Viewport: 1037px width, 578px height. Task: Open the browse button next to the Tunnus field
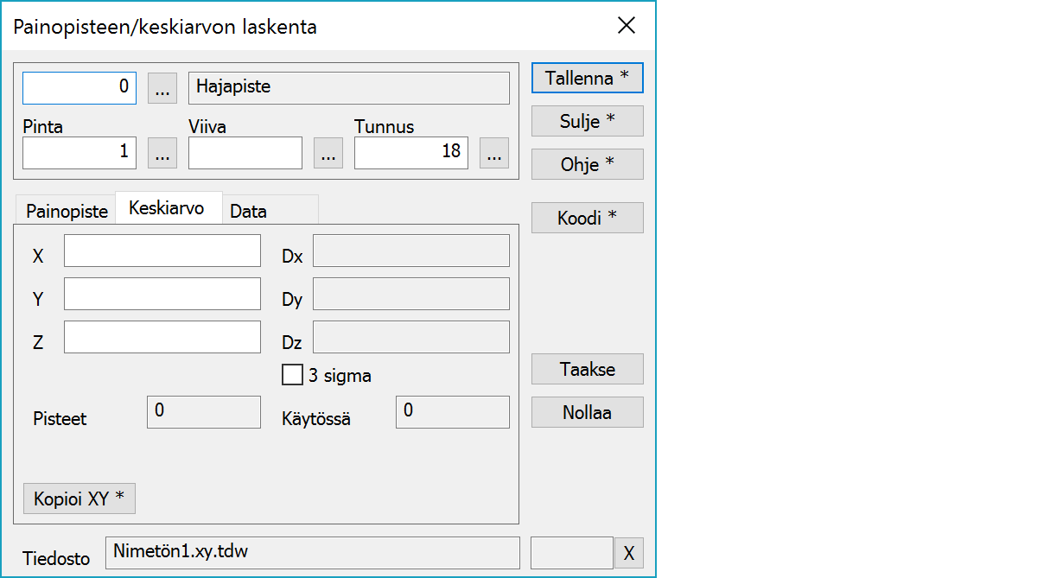(x=493, y=153)
